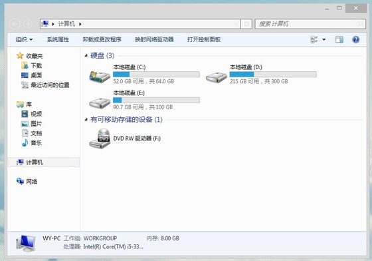Image resolution: width=372 pixels, height=261 pixels.
Task: Click the change view icon
Action: tap(314, 39)
